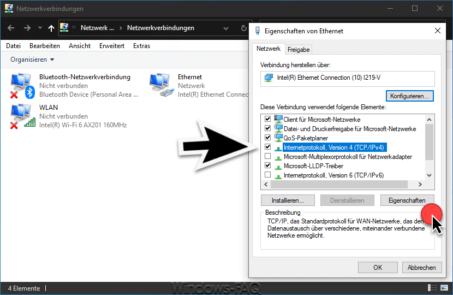Click the Microsoft-LLDP-Treiber protocol icon
The width and height of the screenshot is (453, 295).
(278, 167)
